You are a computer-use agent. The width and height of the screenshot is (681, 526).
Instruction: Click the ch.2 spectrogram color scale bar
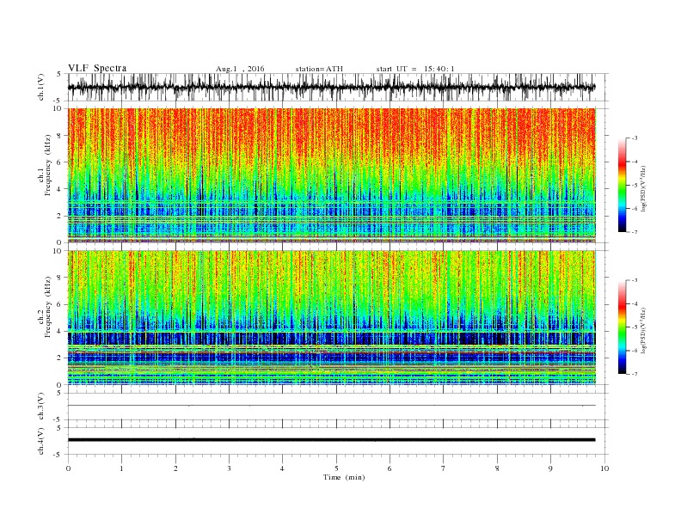tap(622, 327)
